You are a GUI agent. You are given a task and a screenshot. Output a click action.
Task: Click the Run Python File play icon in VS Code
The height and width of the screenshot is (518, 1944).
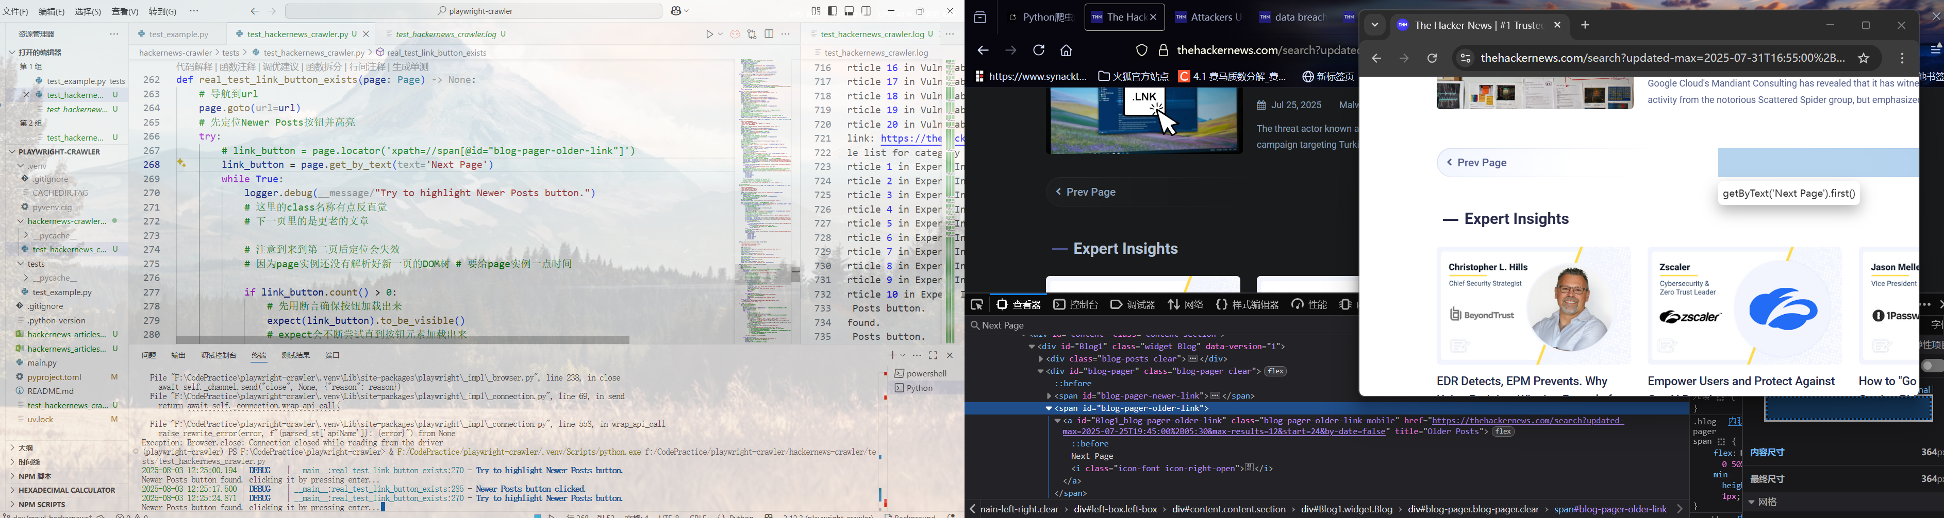coord(709,34)
